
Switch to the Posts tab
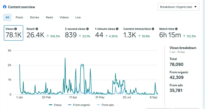click(x=19, y=17)
